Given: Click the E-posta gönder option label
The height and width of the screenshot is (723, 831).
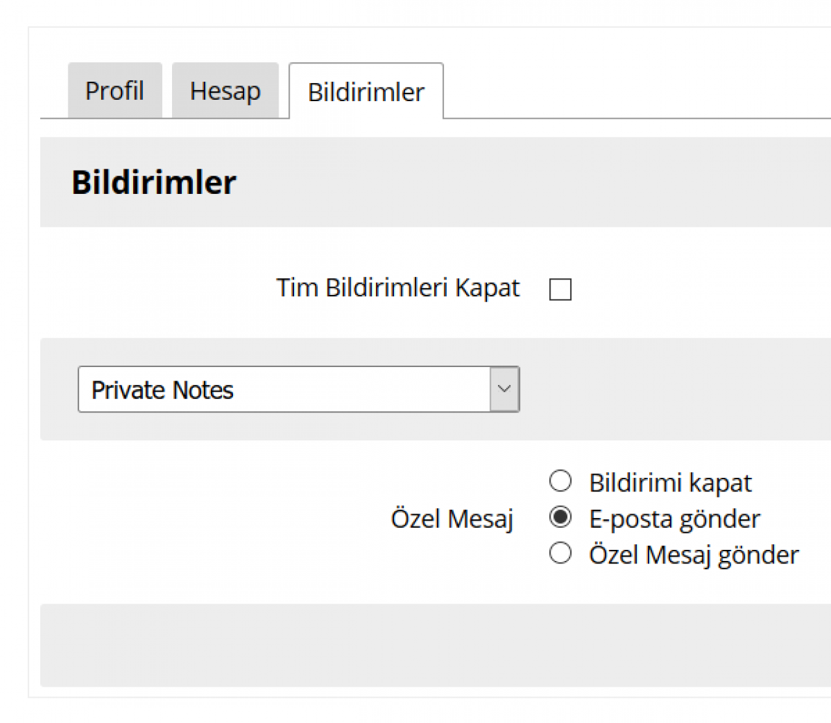Looking at the screenshot, I should click(x=674, y=519).
